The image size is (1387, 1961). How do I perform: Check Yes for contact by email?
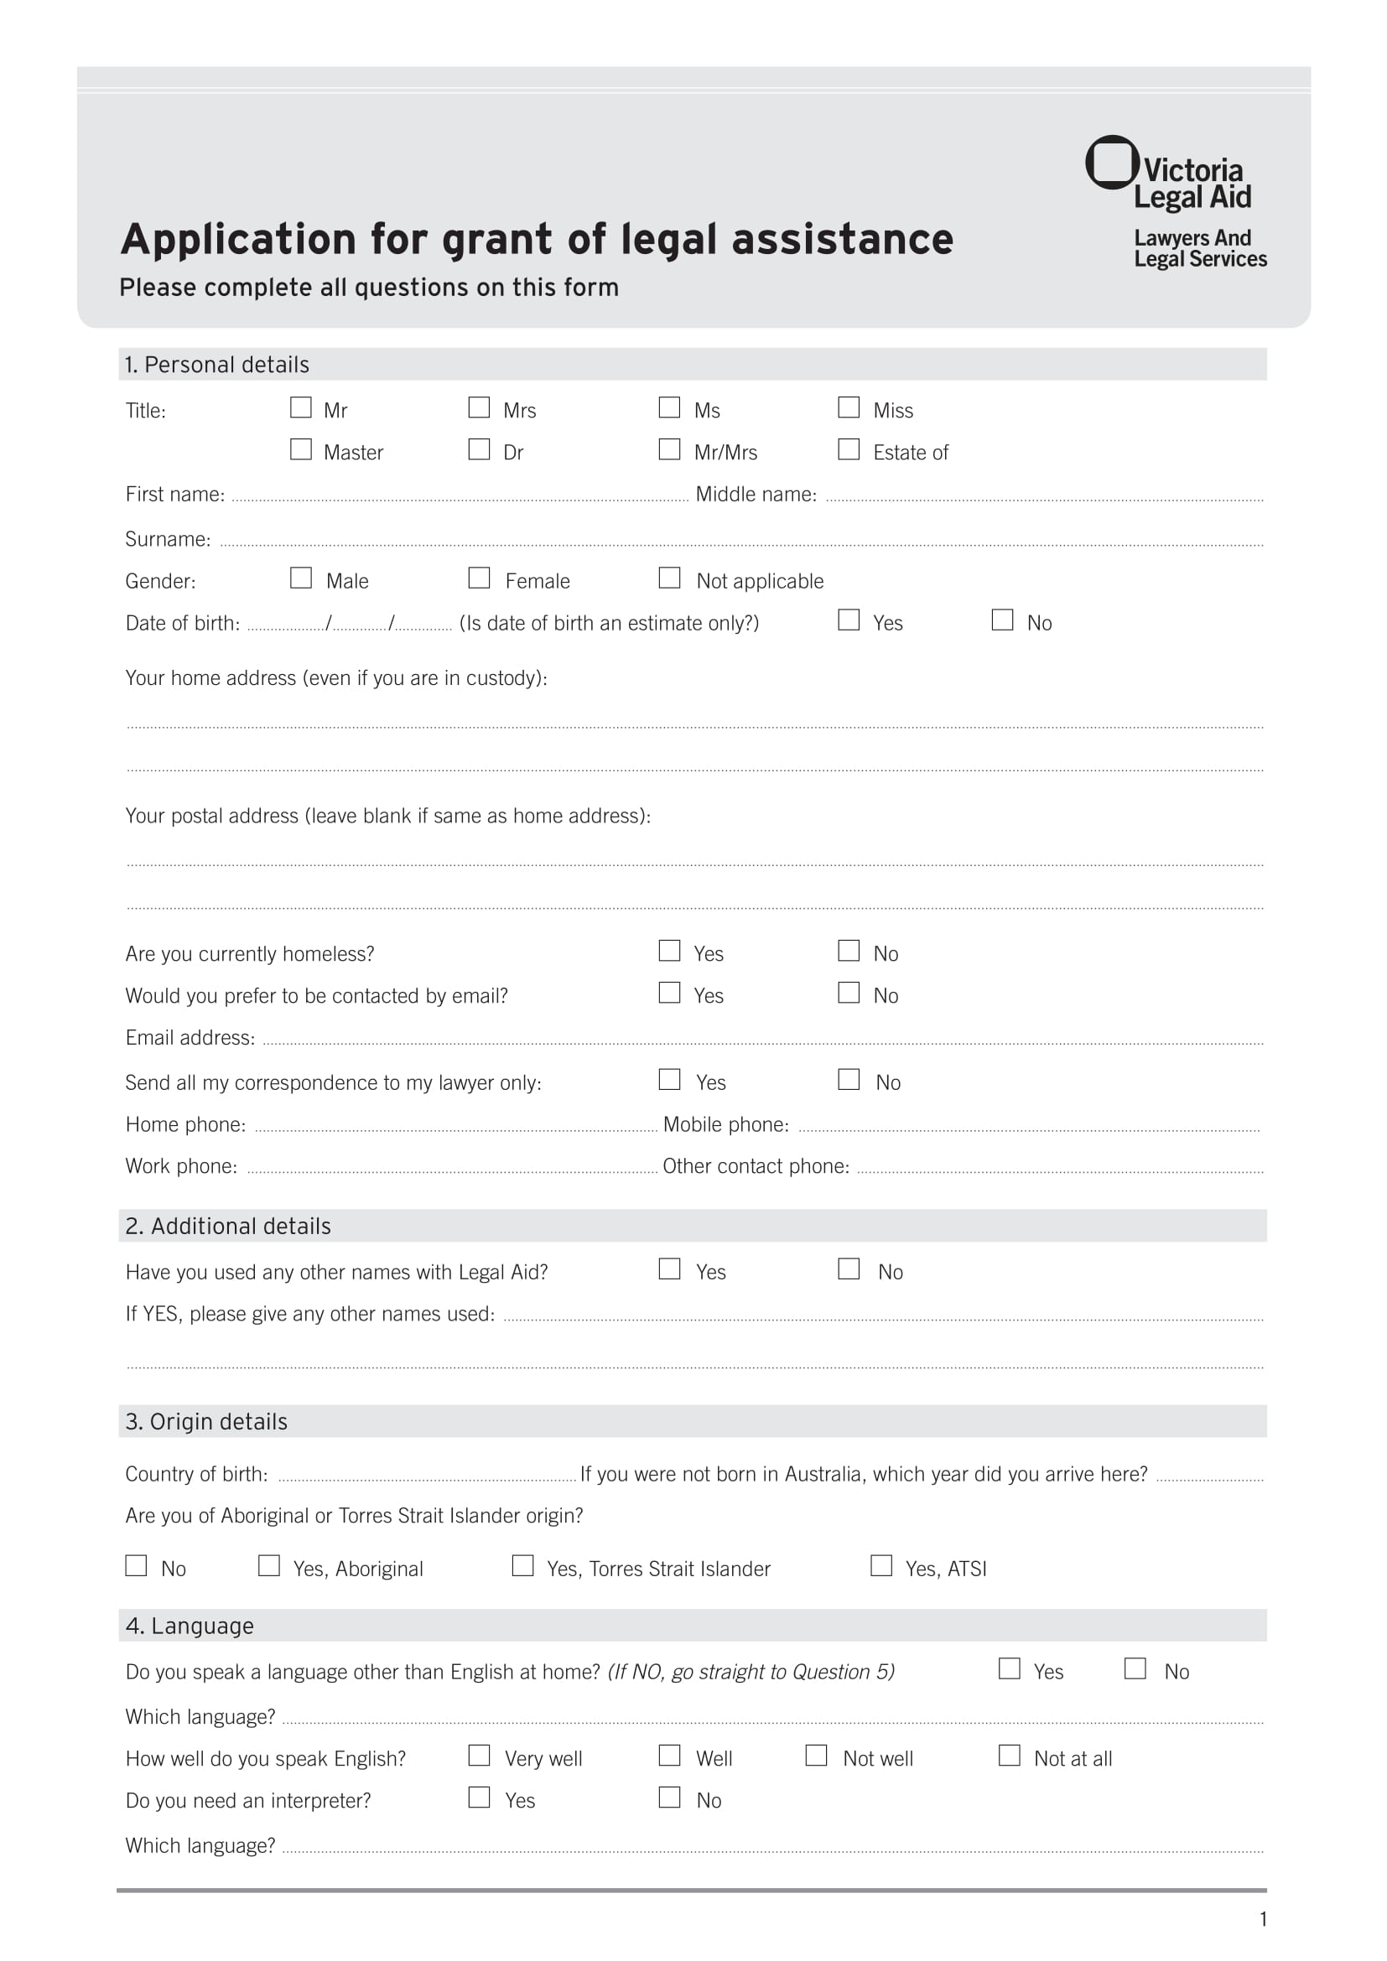pyautogui.click(x=669, y=993)
